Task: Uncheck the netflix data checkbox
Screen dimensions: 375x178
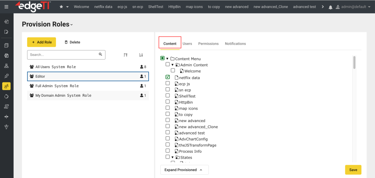Action: click(x=168, y=77)
